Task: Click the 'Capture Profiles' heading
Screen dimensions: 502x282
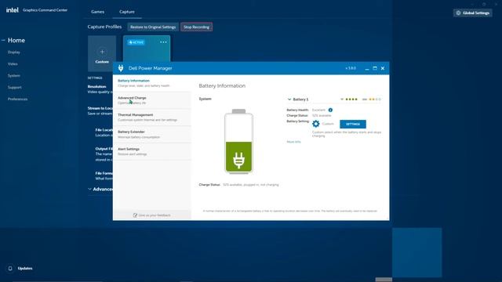Action: point(104,27)
